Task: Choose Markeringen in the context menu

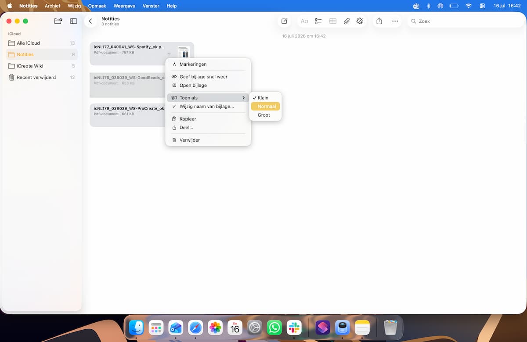Action: [x=208, y=64]
